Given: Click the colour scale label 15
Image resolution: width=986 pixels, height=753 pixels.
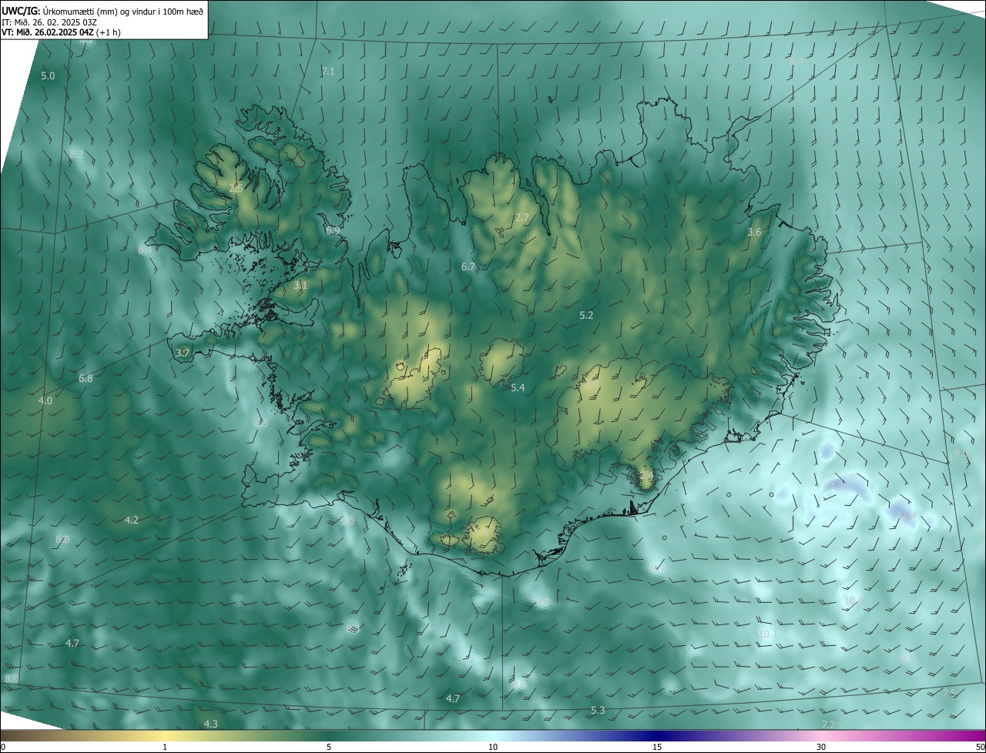Looking at the screenshot, I should click(x=657, y=747).
